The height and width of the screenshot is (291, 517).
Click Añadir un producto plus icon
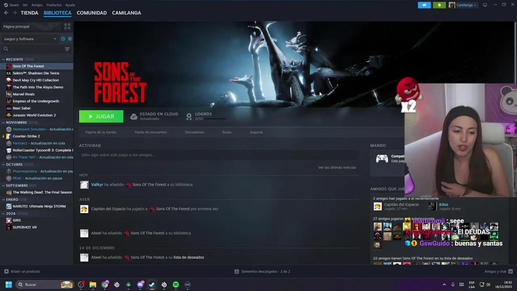pos(6,272)
